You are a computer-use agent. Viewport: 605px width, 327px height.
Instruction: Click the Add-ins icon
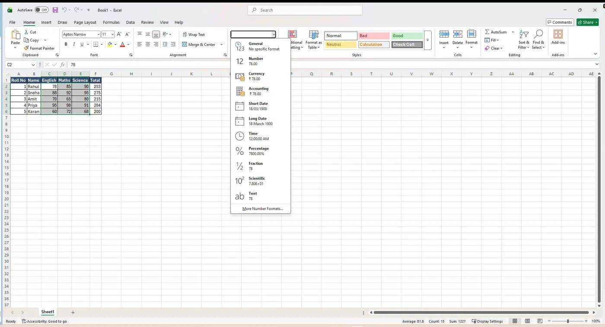click(558, 34)
